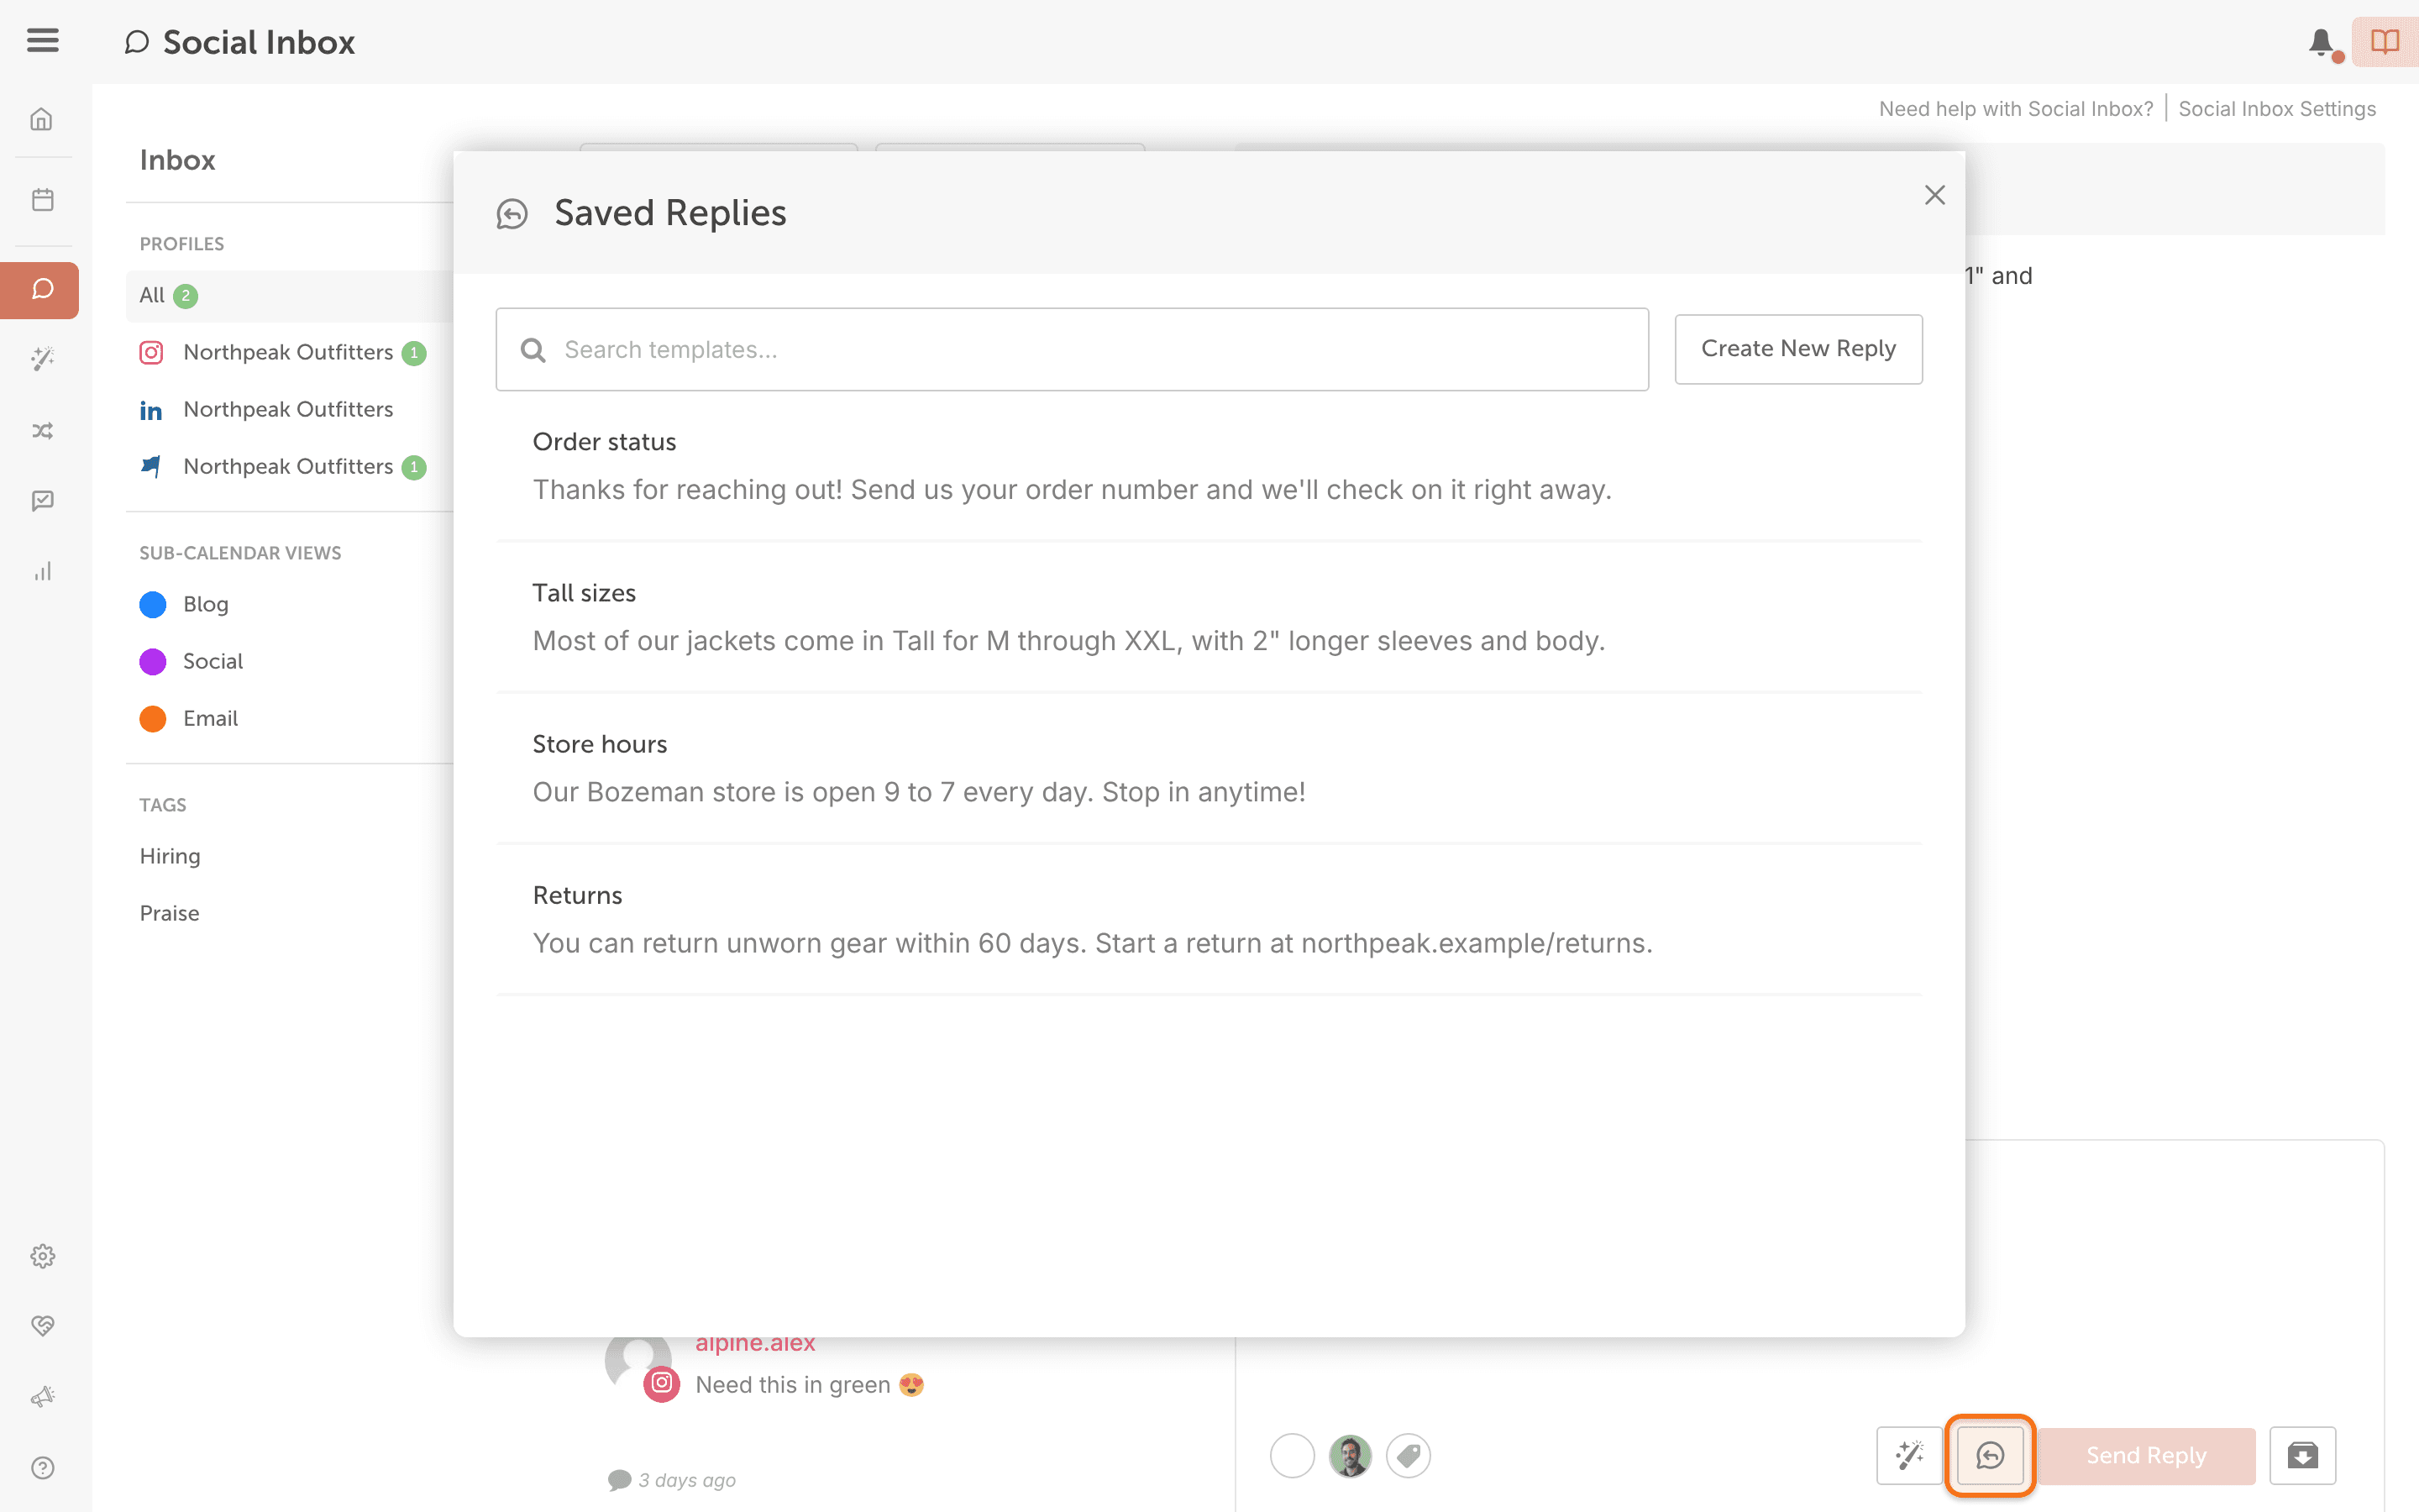This screenshot has width=2419, height=1512.
Task: Select the Tall sizes saved reply
Action: click(1209, 617)
